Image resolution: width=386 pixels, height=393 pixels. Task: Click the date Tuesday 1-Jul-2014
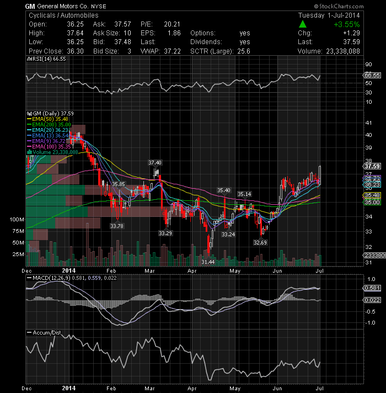(329, 15)
